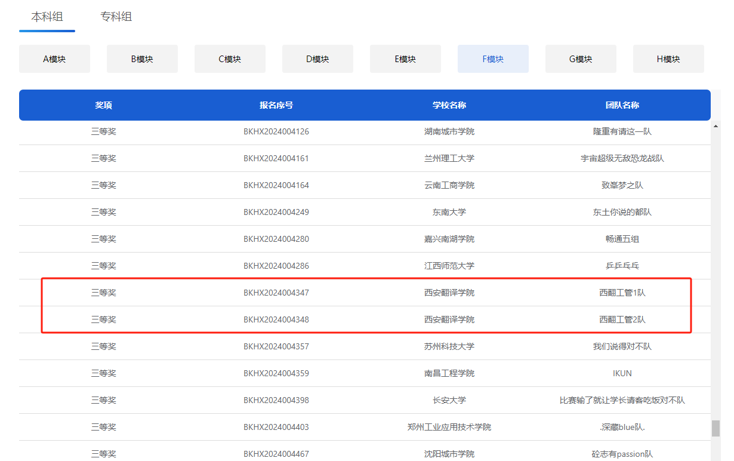Switch to the 专科组 tab
The height and width of the screenshot is (461, 734).
pos(116,17)
